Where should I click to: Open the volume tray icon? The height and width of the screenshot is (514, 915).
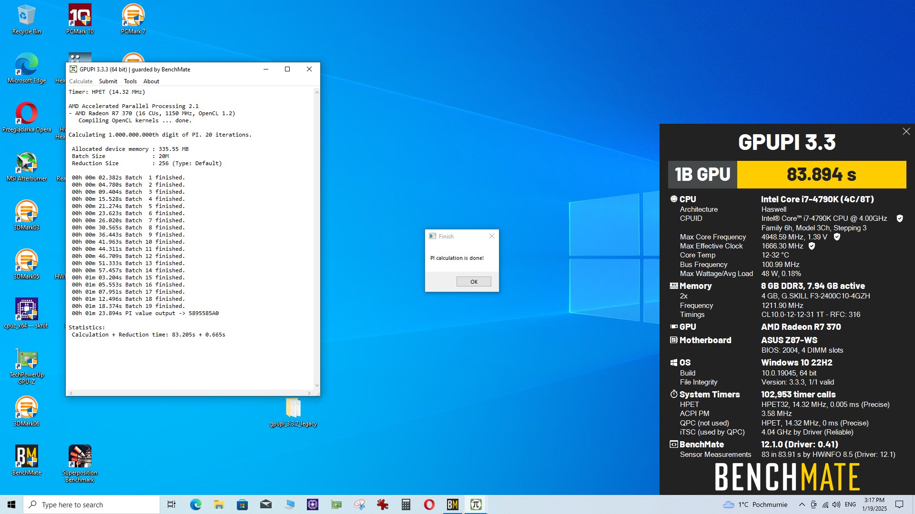point(836,504)
